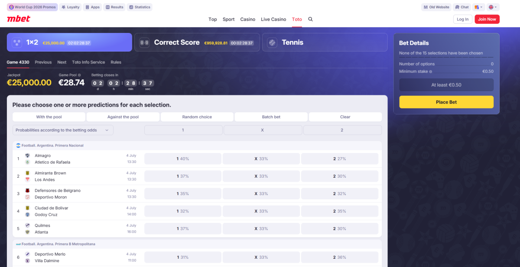This screenshot has height=267, width=520.
Task: Click the Minimum stake info icon
Action: tap(430, 72)
